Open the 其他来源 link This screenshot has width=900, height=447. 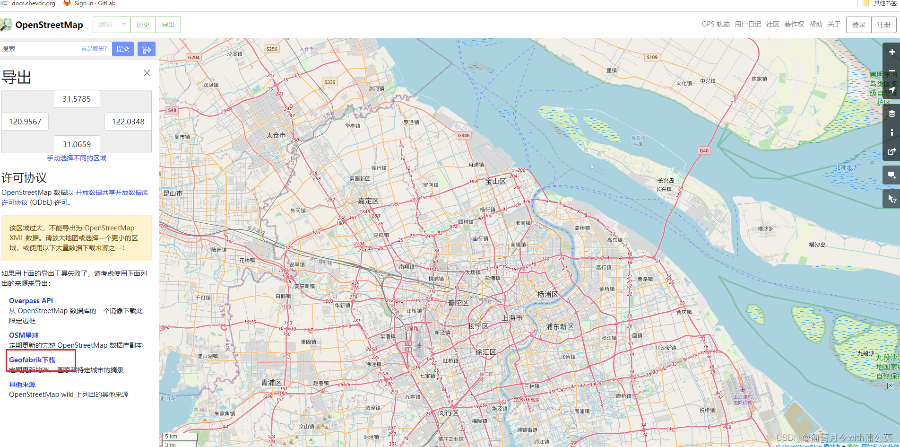pos(22,385)
